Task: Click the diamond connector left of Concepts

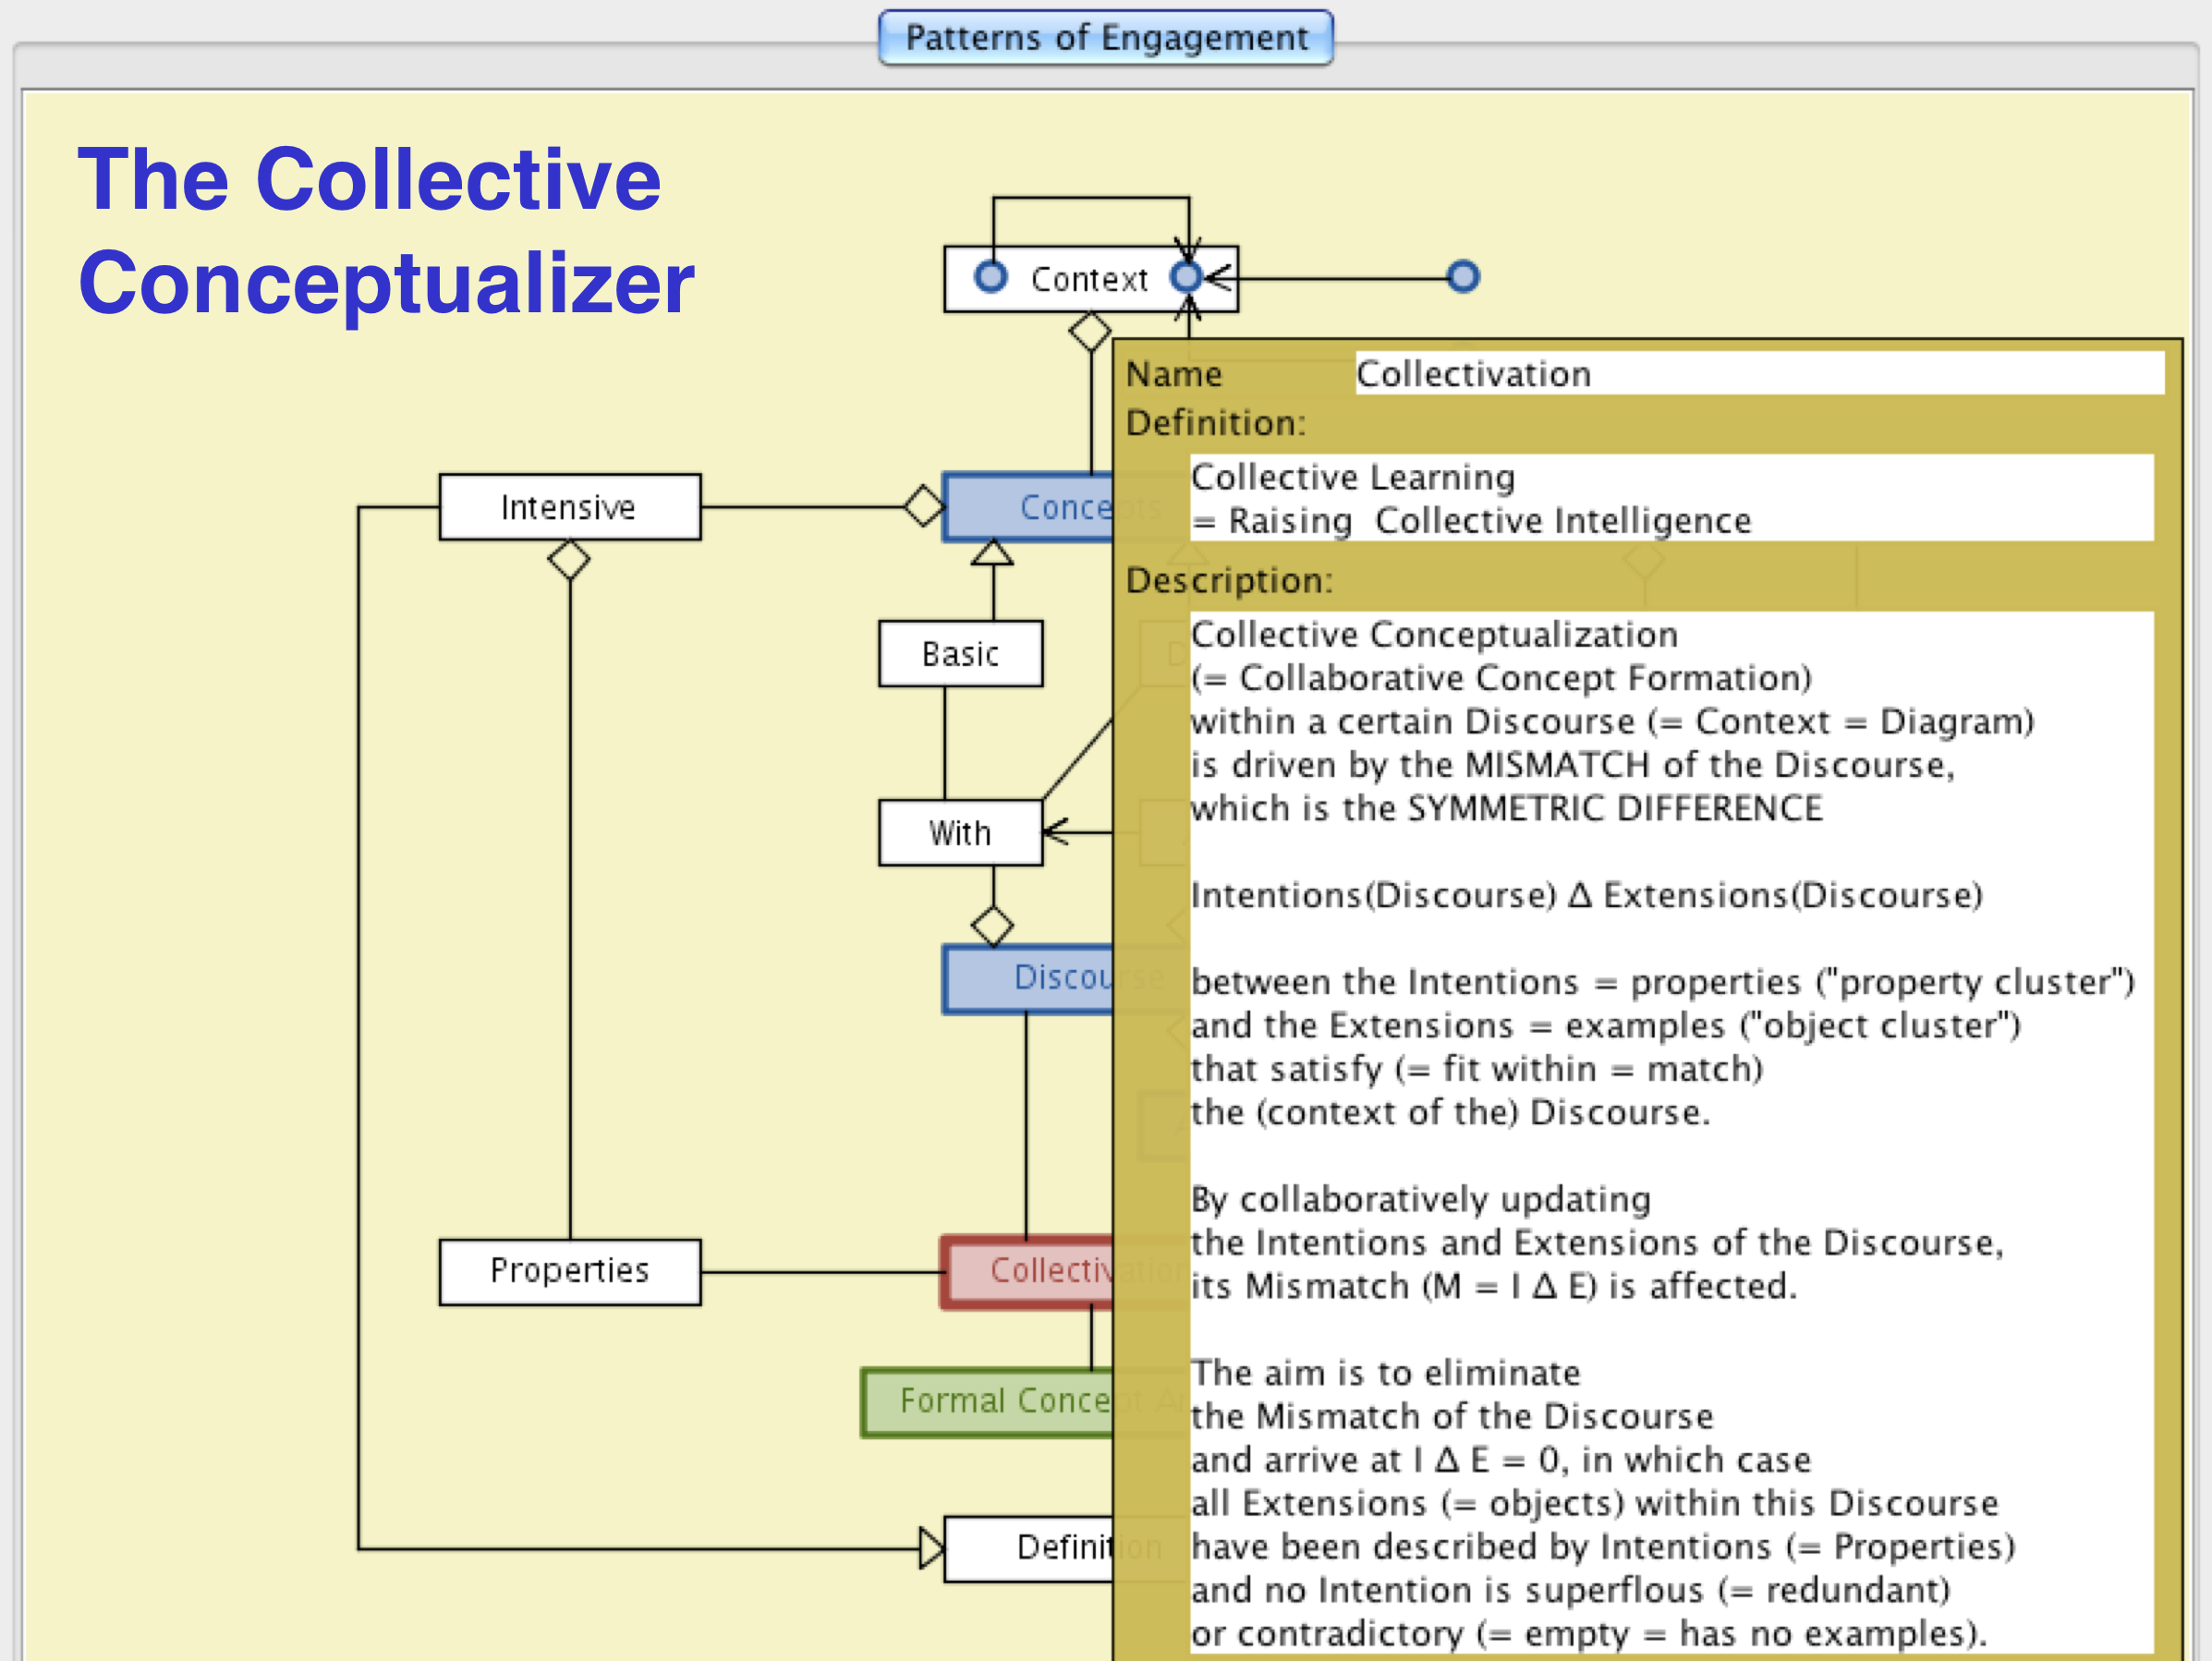Action: [924, 506]
